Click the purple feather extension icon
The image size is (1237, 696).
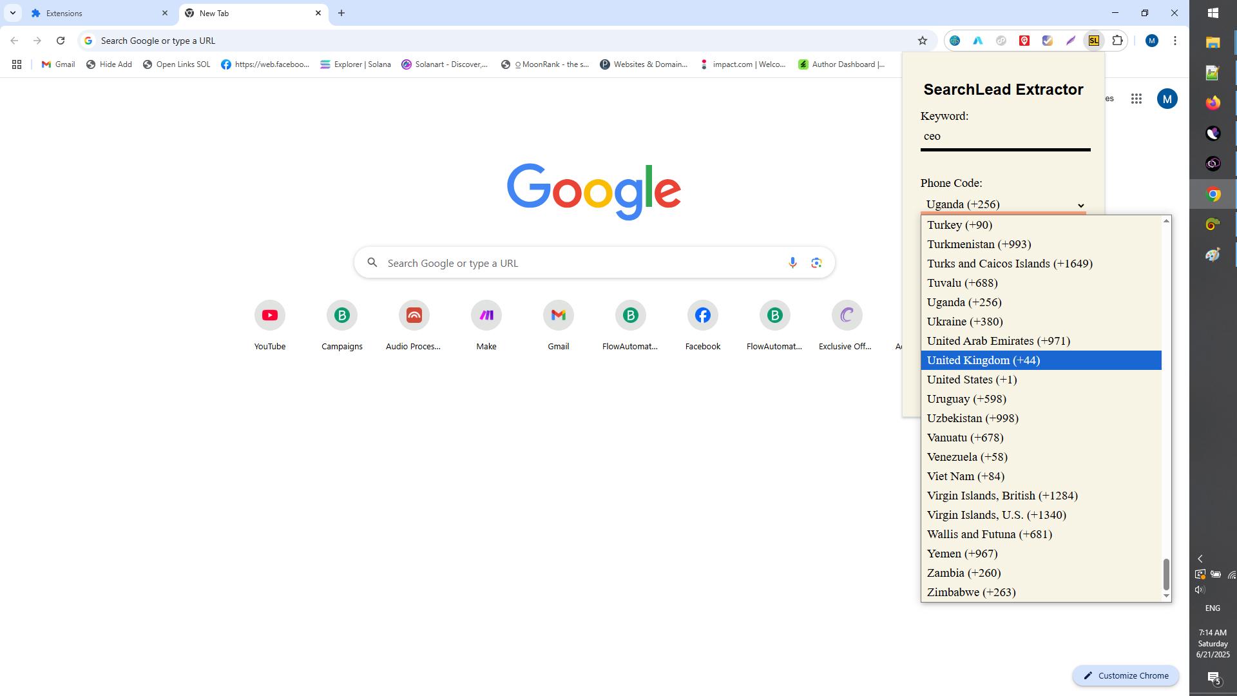pyautogui.click(x=1070, y=40)
